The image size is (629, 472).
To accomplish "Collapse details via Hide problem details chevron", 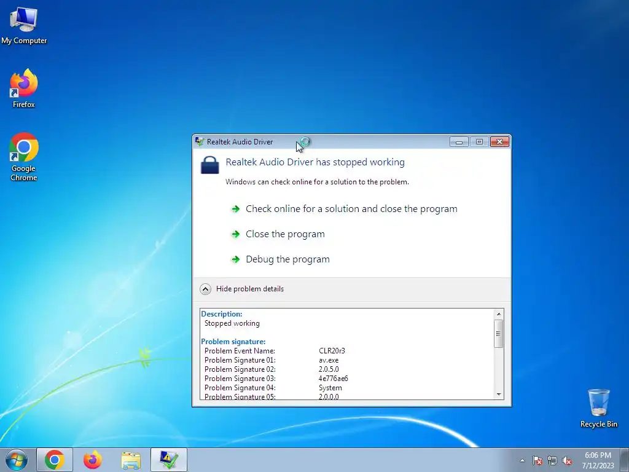I will tap(205, 289).
